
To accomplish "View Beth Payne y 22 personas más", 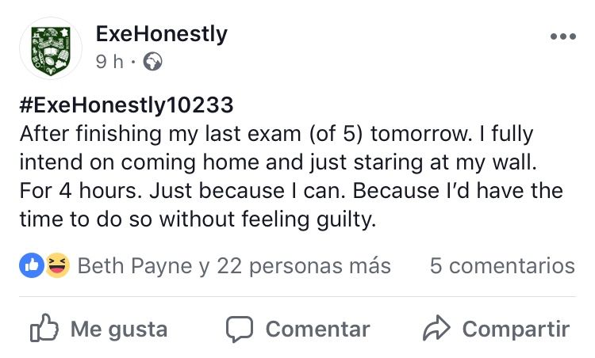I will (x=234, y=266).
